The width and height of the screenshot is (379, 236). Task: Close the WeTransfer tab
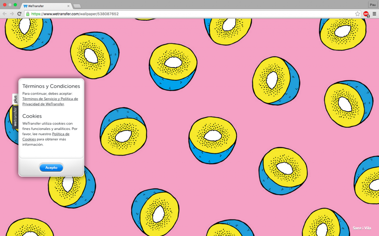coord(68,6)
